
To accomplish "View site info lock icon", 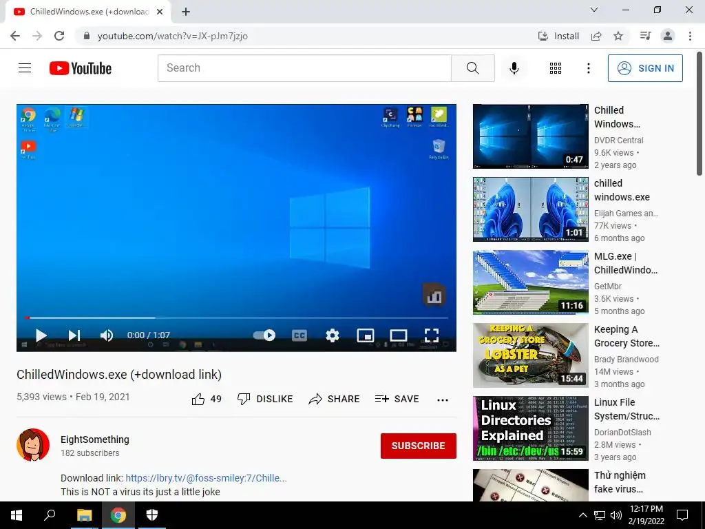I will 87,36.
